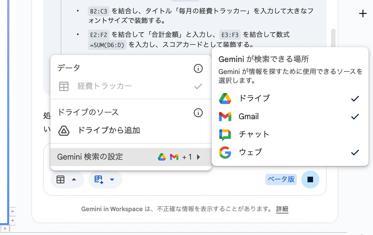This screenshot has height=235, width=373.
Task: Enable the チャット search source
Action: tap(290, 134)
